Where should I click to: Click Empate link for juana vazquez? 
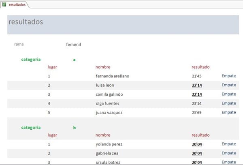tap(229, 112)
